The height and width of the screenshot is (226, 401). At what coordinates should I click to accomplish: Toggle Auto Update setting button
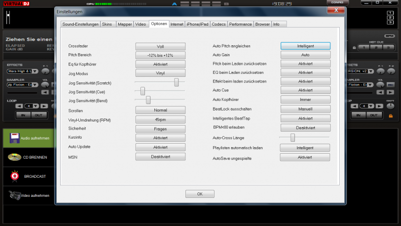[160, 147]
